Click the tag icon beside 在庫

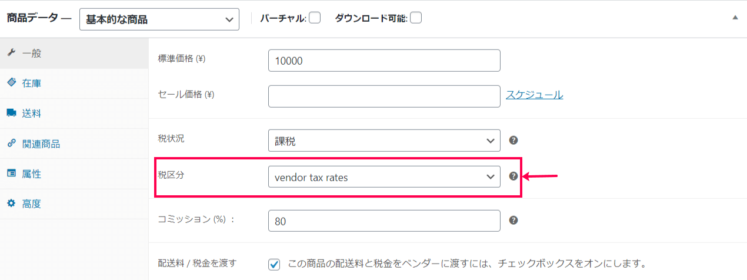(x=11, y=83)
